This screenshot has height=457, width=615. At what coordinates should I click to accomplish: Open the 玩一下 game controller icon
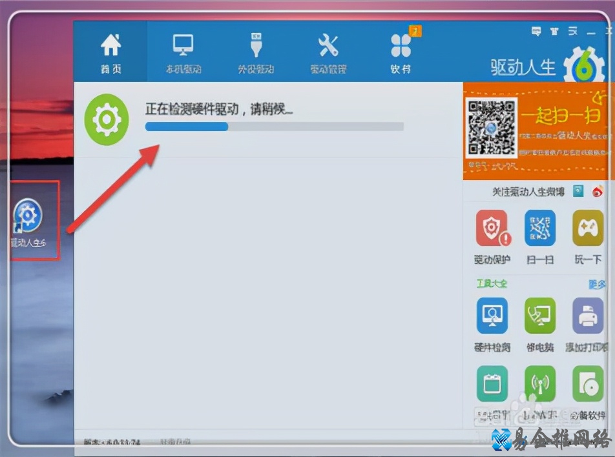(x=587, y=227)
